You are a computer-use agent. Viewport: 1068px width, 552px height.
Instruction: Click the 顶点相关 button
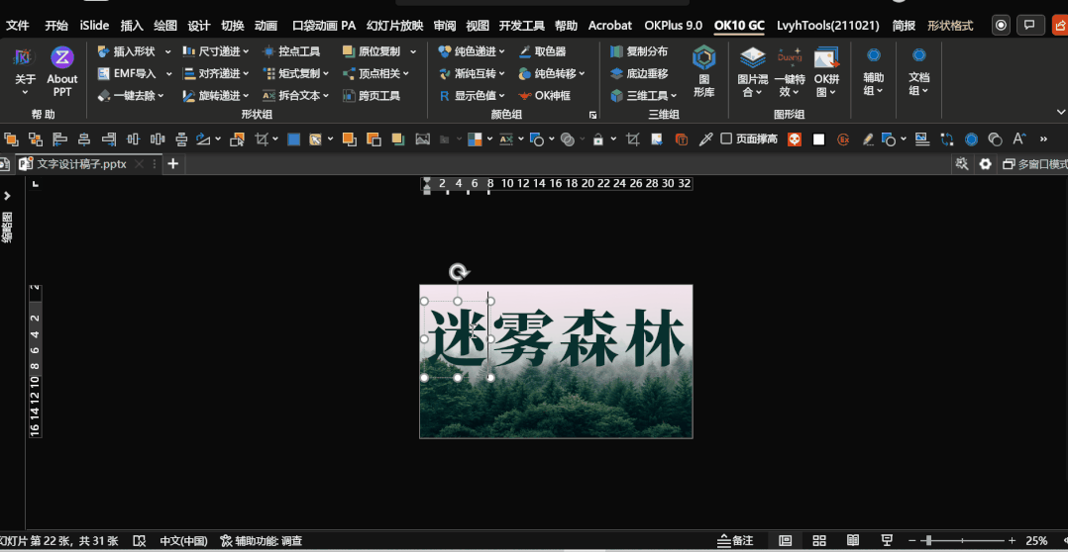pos(376,73)
